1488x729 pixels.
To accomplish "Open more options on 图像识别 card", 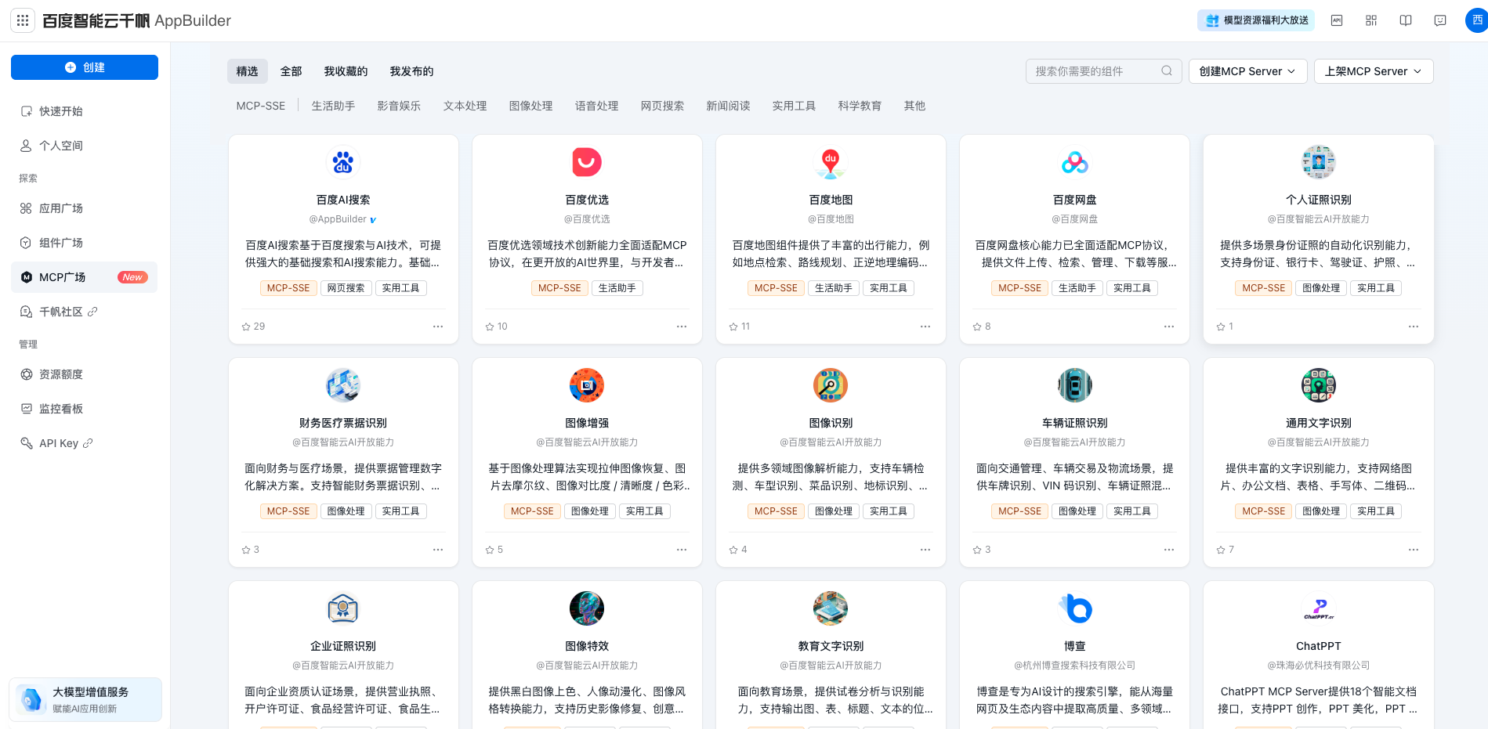I will tap(925, 550).
